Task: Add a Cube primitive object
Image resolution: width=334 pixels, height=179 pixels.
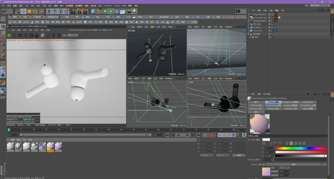Action: point(93,11)
